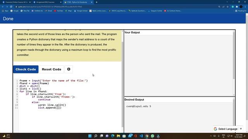Screen dimensions: 248x139
Task: Click the address bar URL field
Action: pos(115,7)
